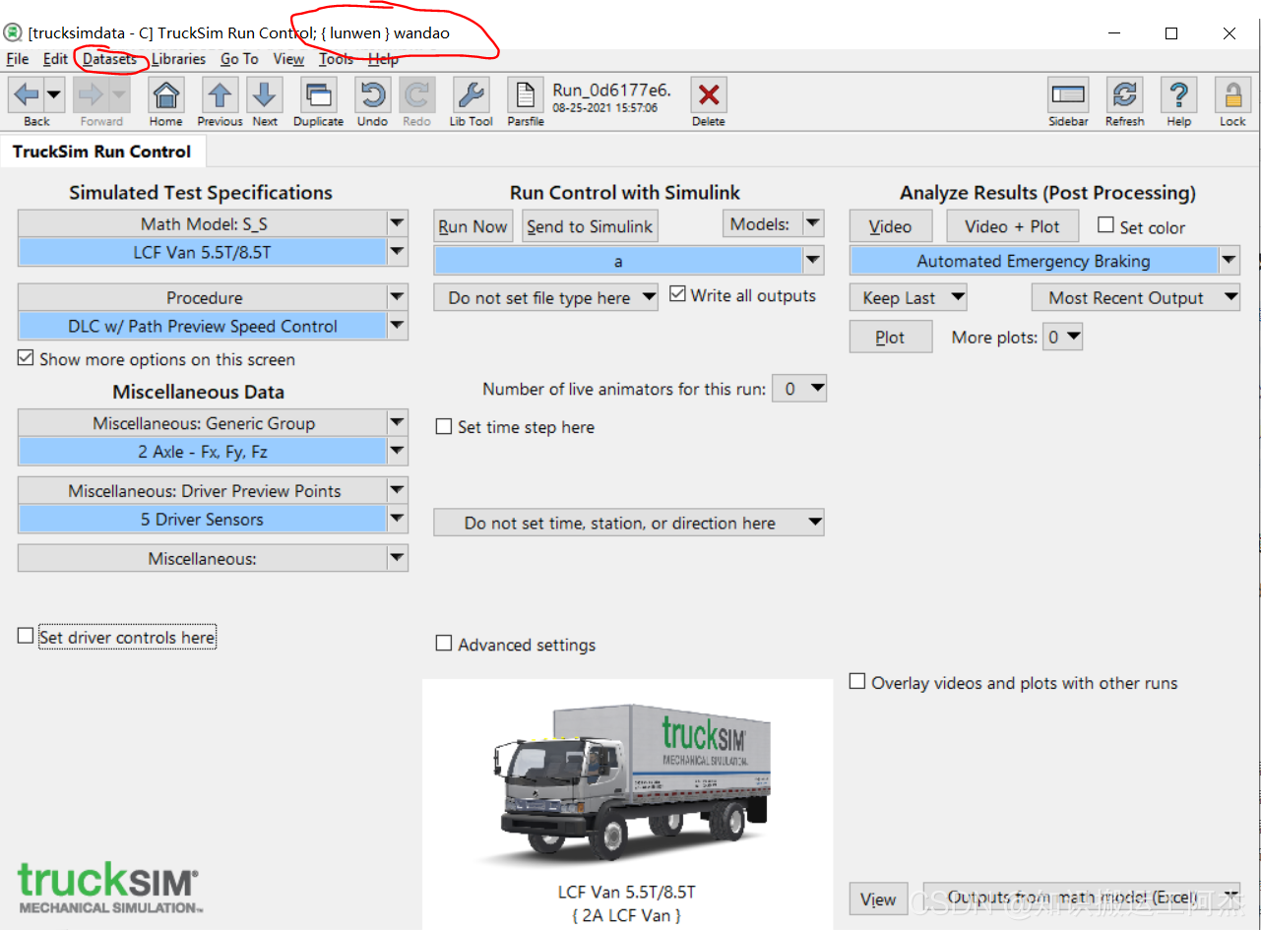Select the TruckSim Run Control tab
The height and width of the screenshot is (930, 1261).
(102, 152)
